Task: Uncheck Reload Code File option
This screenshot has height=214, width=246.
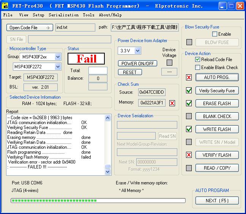Action: 197,60
